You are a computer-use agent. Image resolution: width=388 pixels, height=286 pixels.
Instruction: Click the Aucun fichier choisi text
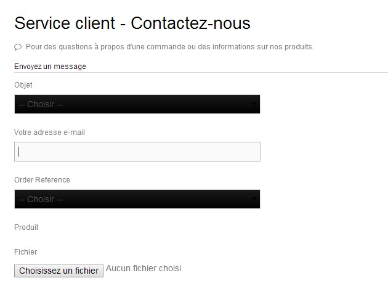coord(143,268)
